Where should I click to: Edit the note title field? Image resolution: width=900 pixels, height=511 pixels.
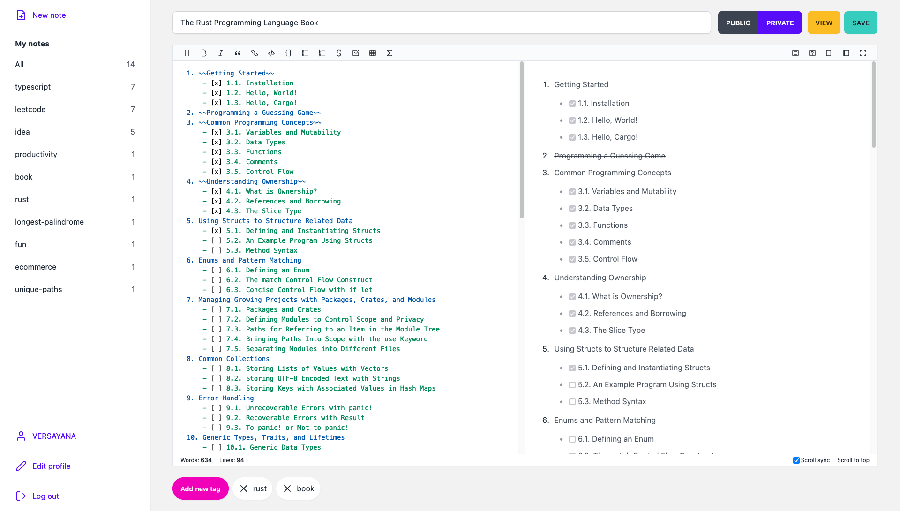click(441, 22)
